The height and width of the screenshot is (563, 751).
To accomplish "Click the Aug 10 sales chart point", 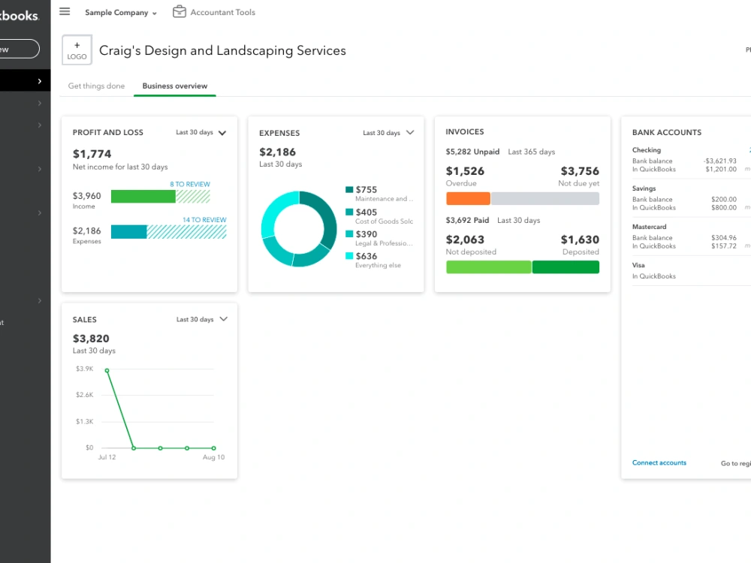I will [213, 448].
